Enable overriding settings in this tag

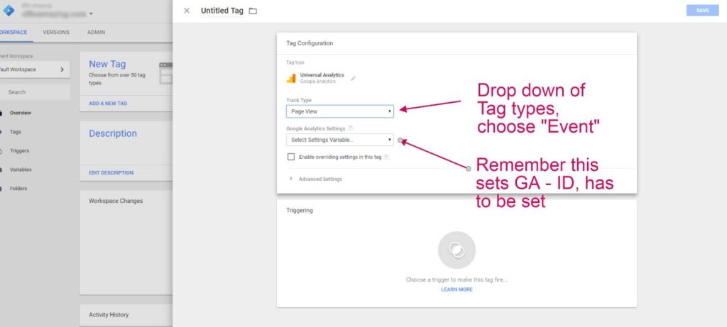tap(291, 157)
